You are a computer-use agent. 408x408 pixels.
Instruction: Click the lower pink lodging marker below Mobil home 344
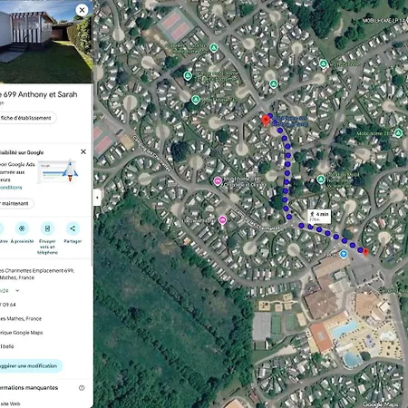pyautogui.click(x=222, y=219)
